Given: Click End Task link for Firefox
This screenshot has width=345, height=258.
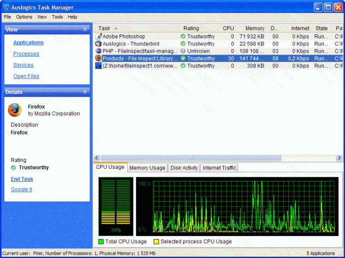Looking at the screenshot, I should [x=22, y=179].
